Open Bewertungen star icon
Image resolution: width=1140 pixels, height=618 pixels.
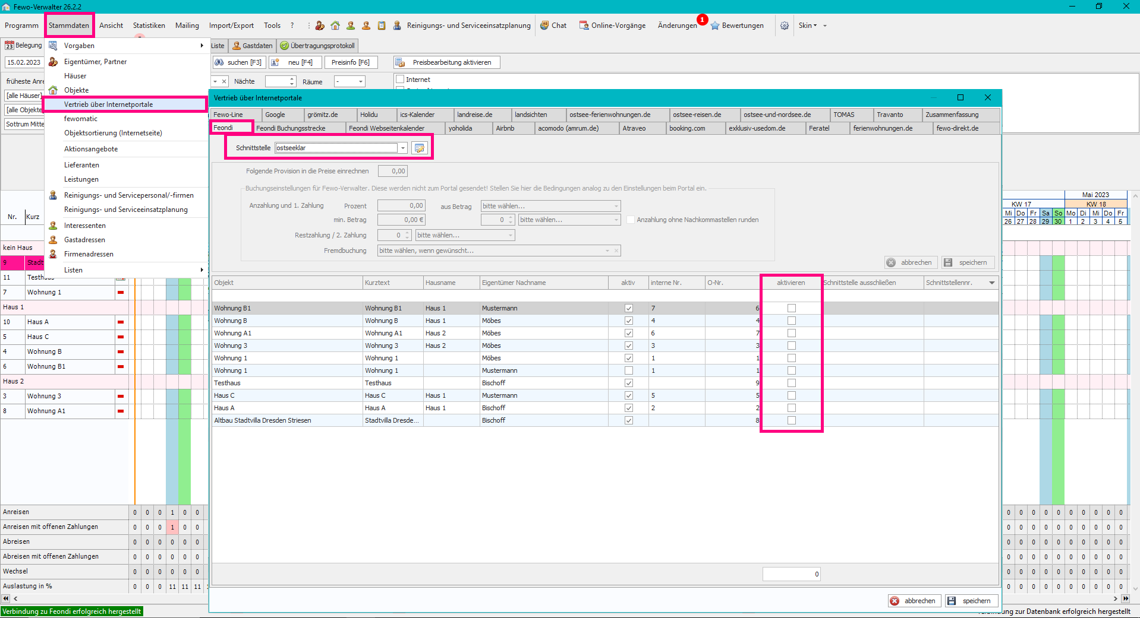coord(715,26)
